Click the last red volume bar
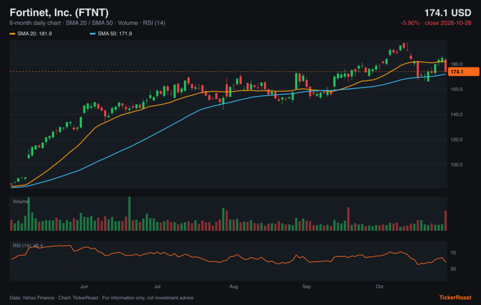The image size is (481, 305). (x=446, y=220)
